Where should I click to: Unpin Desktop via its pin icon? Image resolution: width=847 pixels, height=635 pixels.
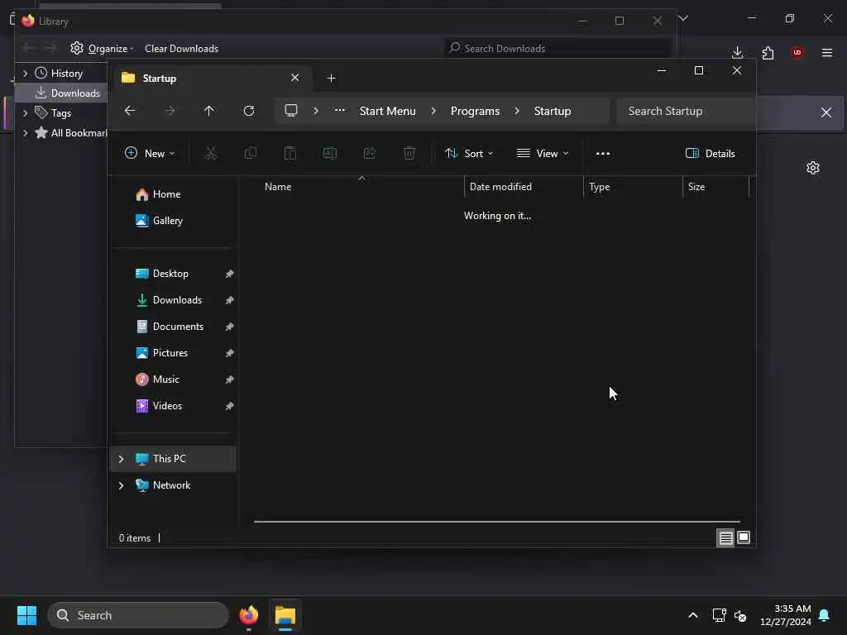pyautogui.click(x=230, y=274)
